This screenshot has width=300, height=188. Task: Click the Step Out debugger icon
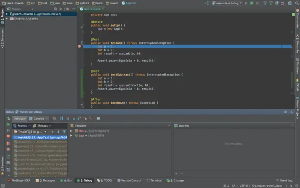pyautogui.click(x=79, y=118)
